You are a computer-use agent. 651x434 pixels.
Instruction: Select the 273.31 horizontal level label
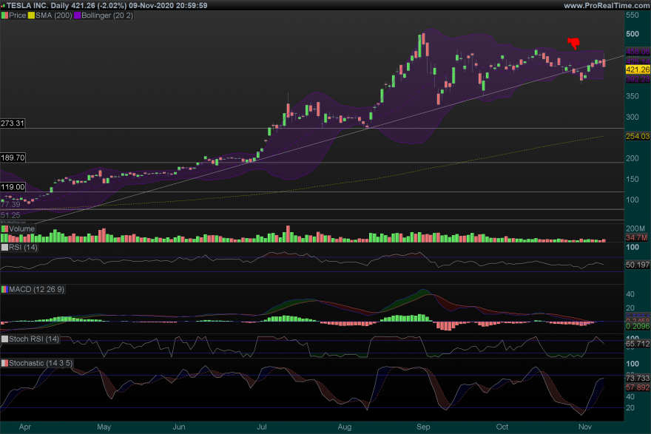[13, 123]
